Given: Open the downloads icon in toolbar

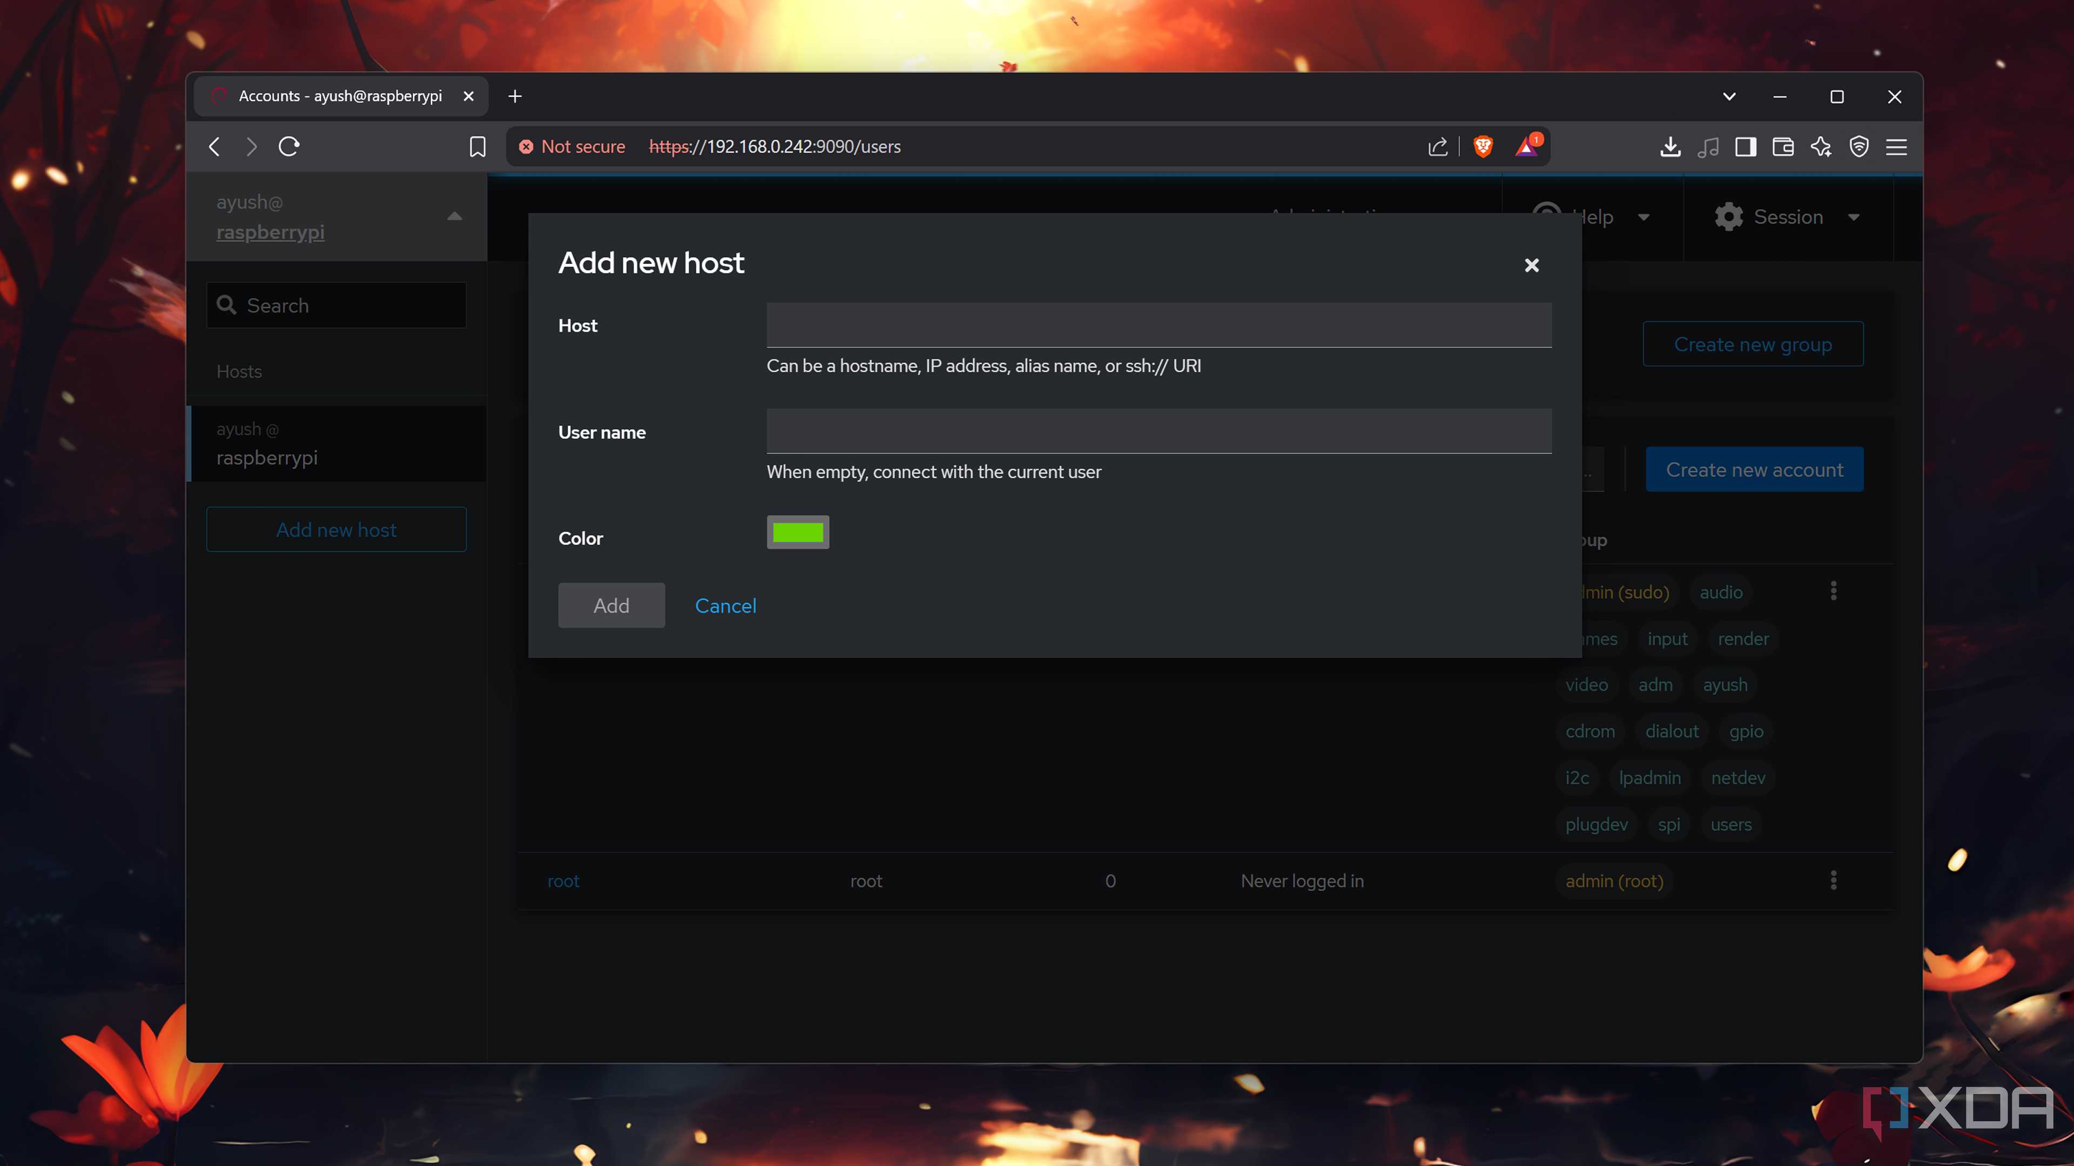Looking at the screenshot, I should pos(1670,146).
